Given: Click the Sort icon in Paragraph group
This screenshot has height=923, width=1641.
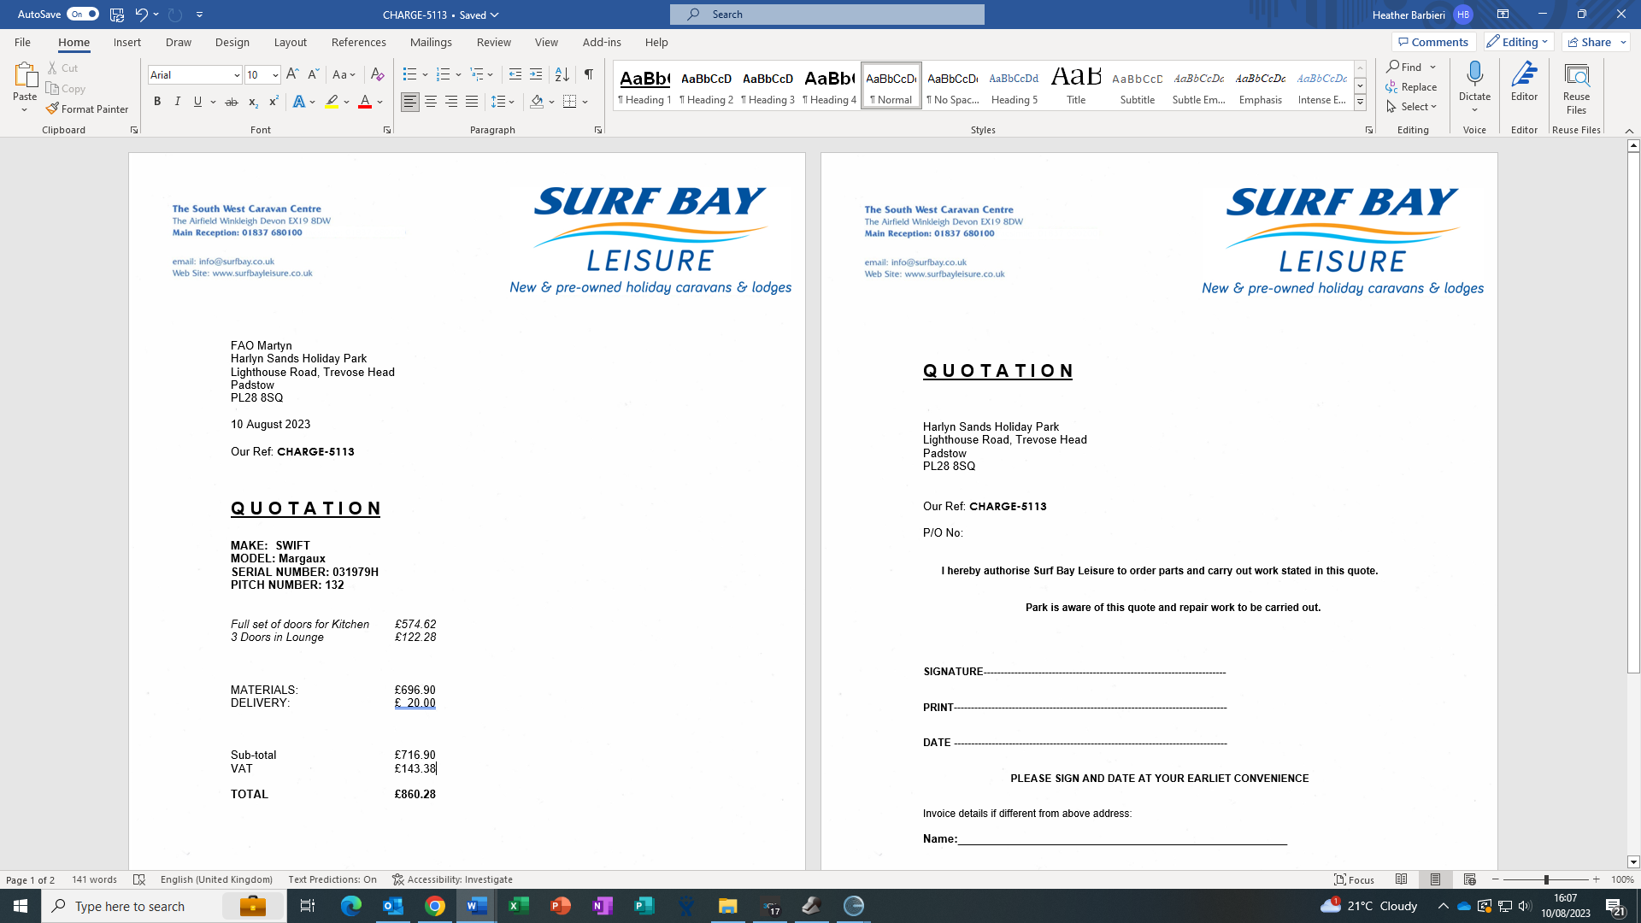Looking at the screenshot, I should click(x=562, y=74).
